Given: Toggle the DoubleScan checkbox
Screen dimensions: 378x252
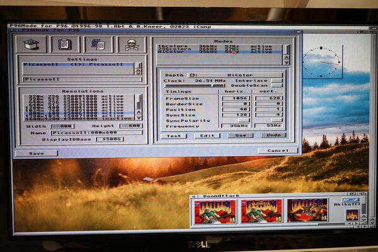Looking at the screenshot, I should [x=277, y=86].
